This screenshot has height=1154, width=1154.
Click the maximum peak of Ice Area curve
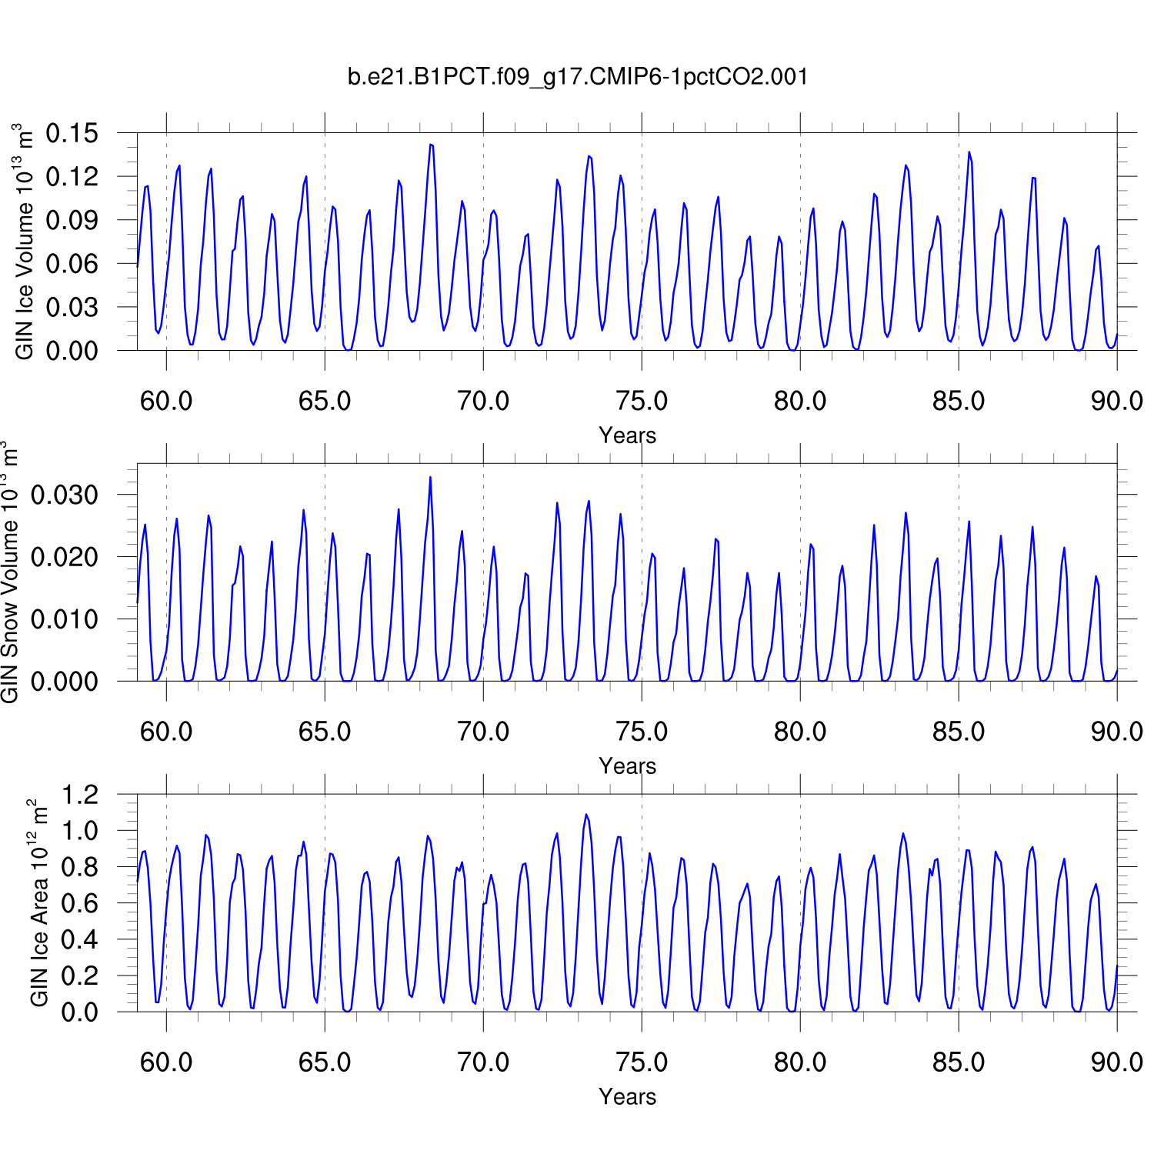click(x=586, y=814)
